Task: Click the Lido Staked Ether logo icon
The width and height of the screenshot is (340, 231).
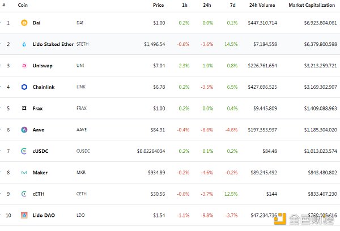Action: 24,44
